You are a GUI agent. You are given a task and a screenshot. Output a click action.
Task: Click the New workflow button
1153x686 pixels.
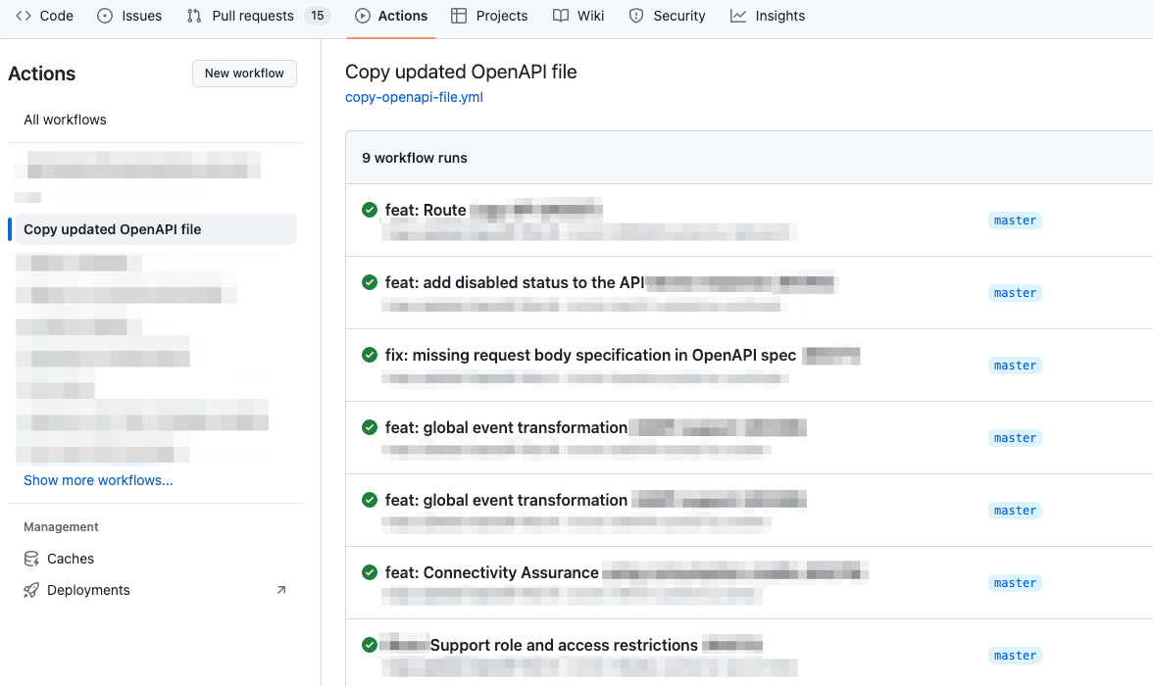[x=244, y=73]
